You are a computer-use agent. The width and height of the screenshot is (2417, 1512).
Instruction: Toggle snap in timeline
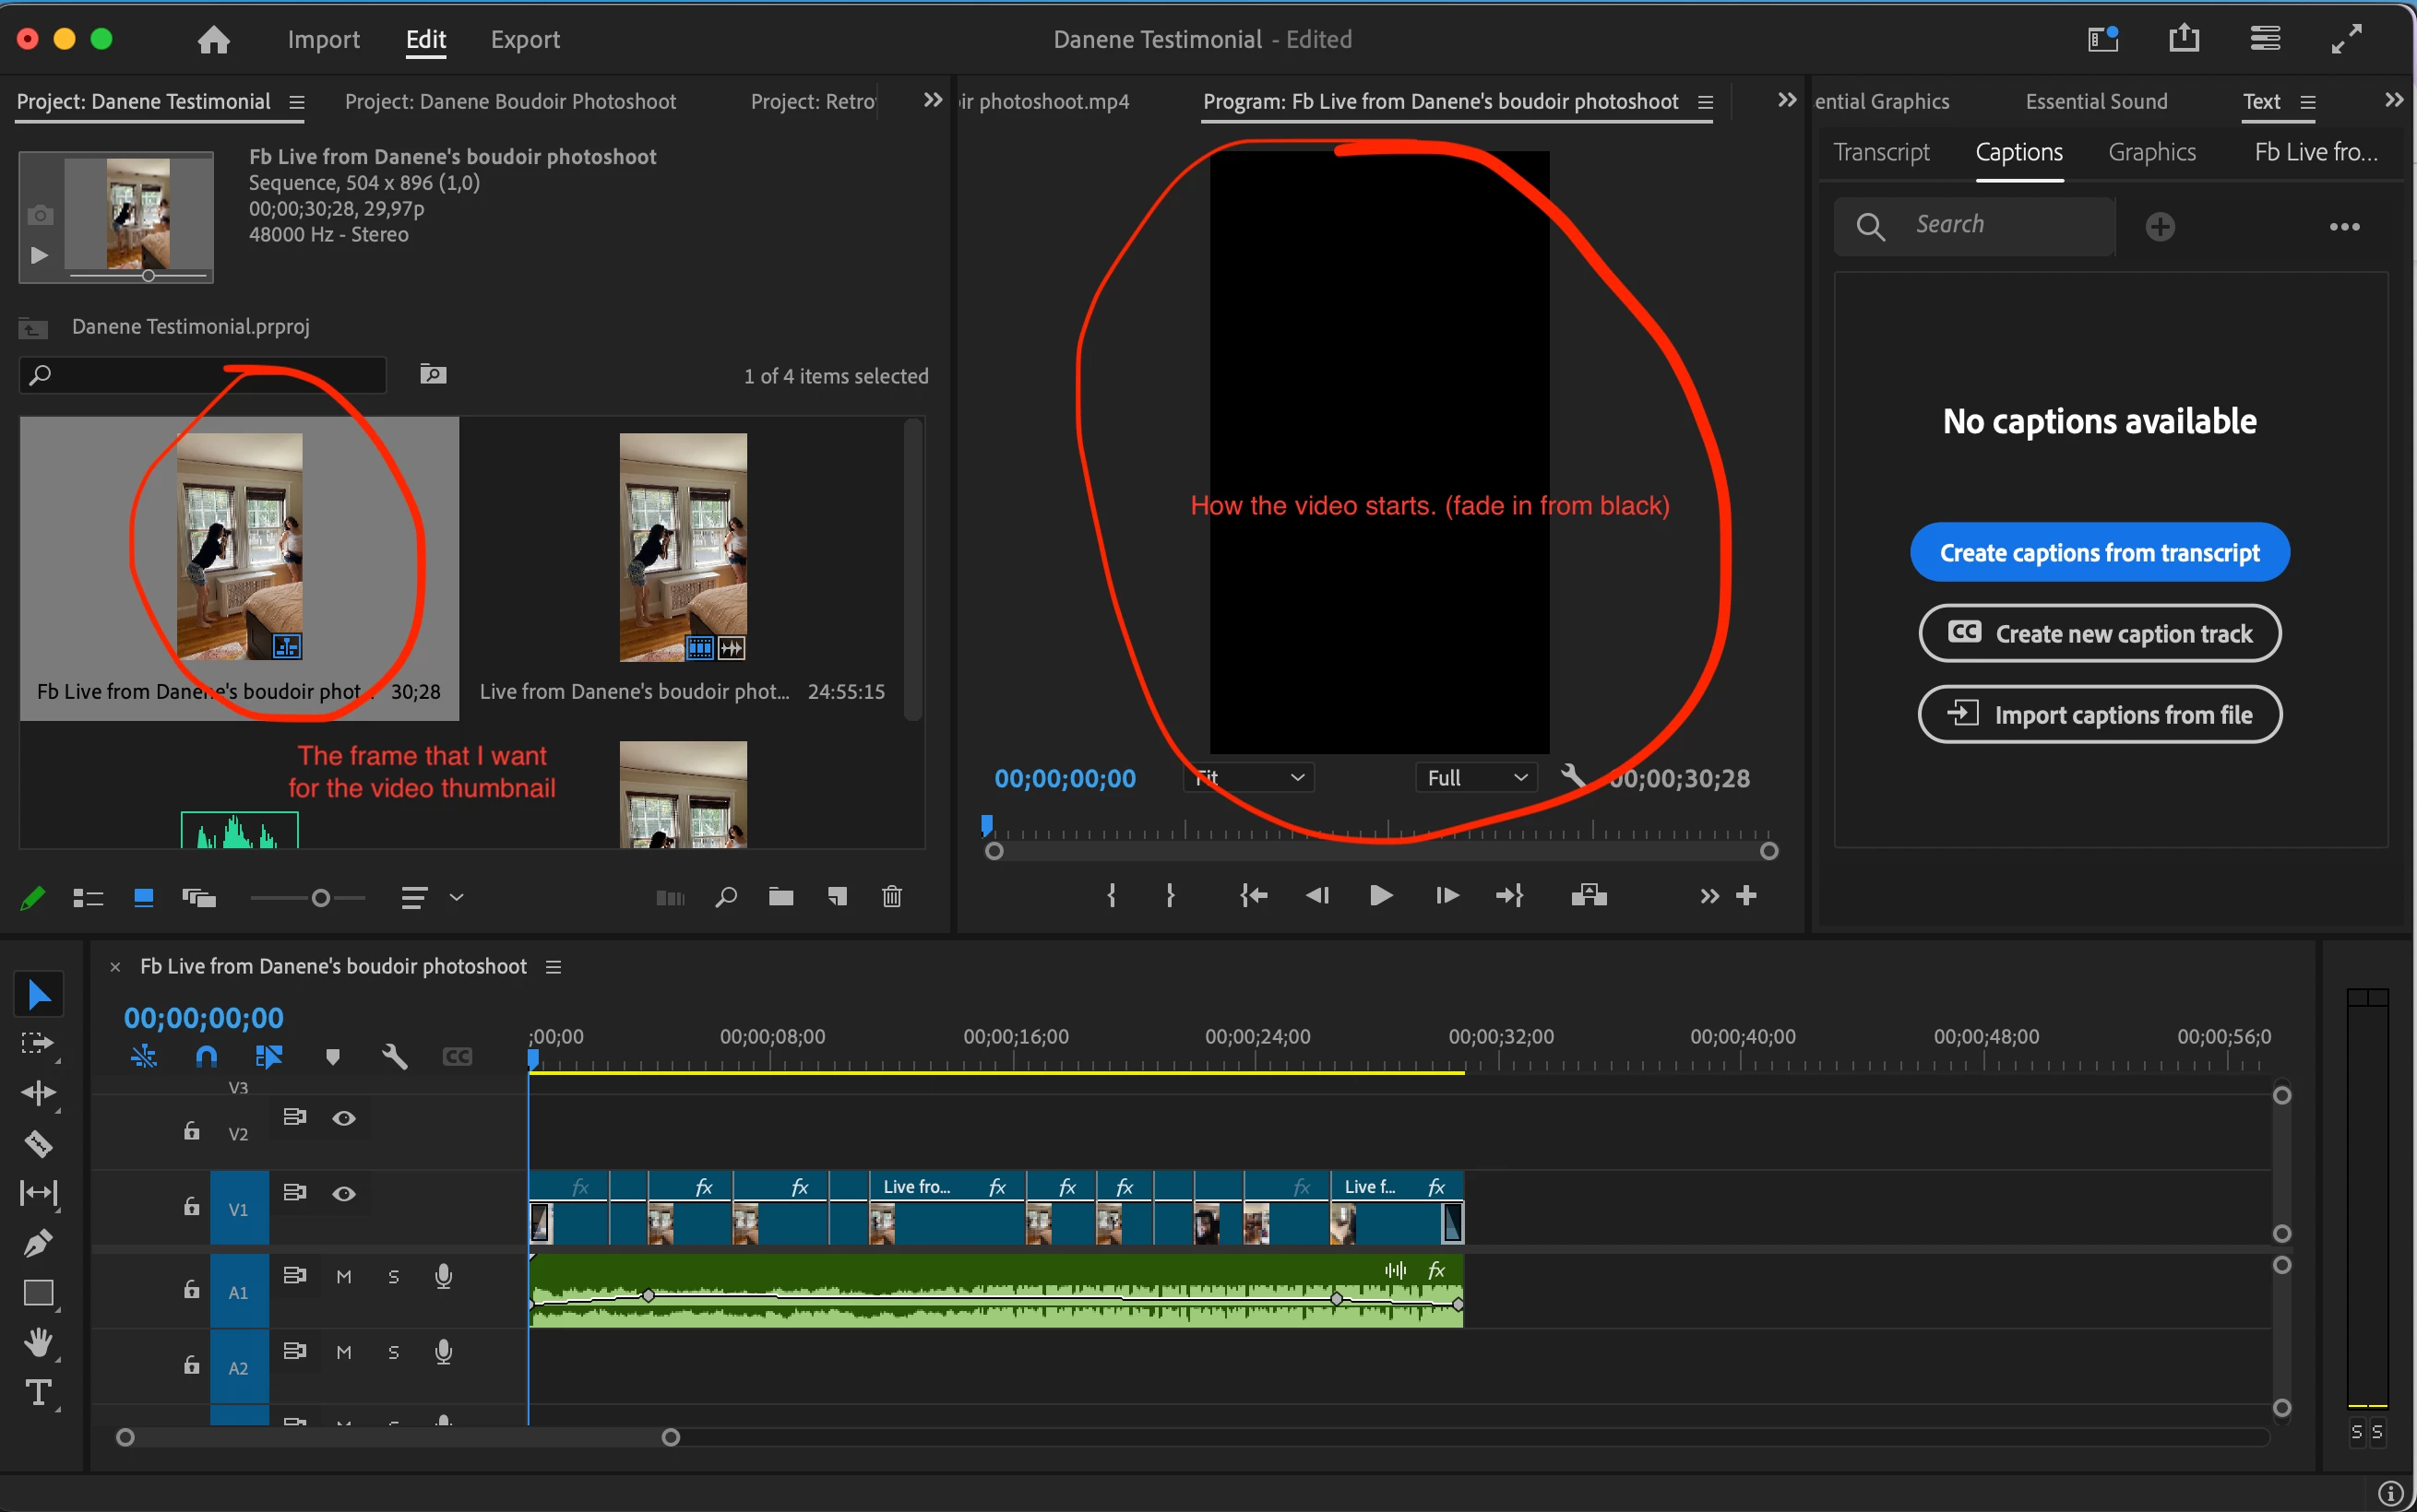(x=206, y=1057)
